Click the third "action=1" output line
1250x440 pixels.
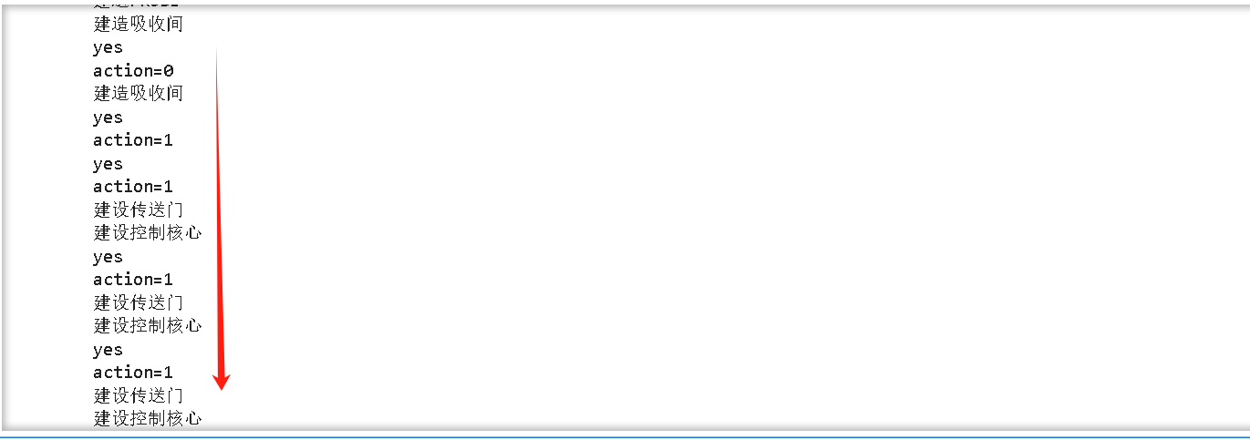(133, 280)
